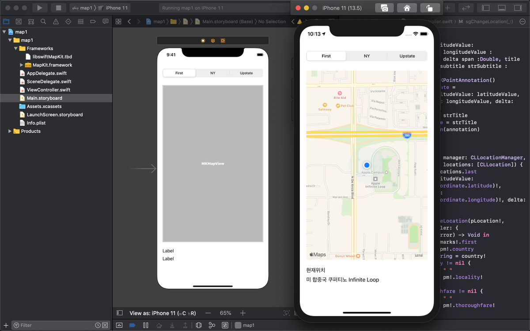Open Assets.xcassets
This screenshot has height=331, width=530.
(44, 106)
